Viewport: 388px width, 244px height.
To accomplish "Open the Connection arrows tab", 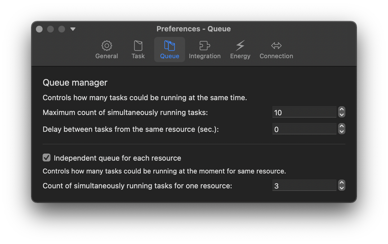I will click(276, 46).
